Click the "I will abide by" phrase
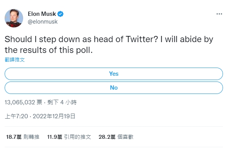 click(x=187, y=39)
